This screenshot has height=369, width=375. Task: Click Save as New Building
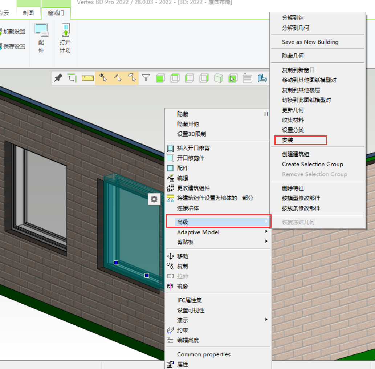pyautogui.click(x=310, y=42)
